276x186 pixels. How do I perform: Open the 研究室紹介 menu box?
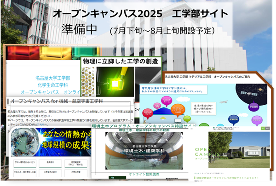(x=76, y=163)
